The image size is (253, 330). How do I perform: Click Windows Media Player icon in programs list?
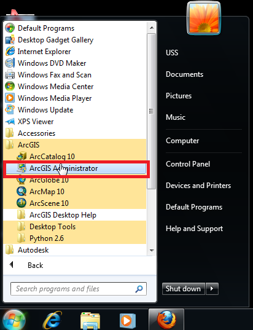pyautogui.click(x=10, y=98)
